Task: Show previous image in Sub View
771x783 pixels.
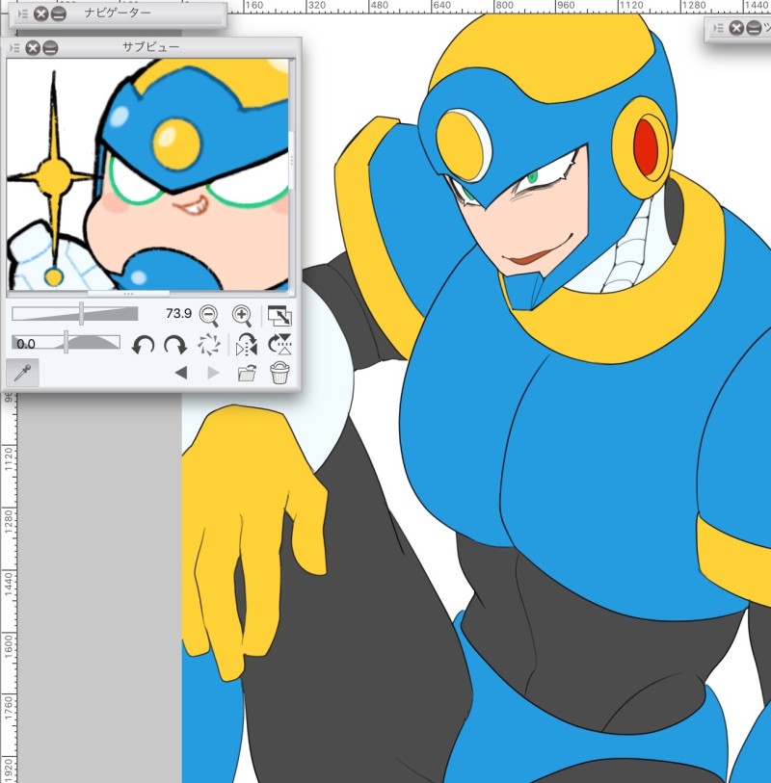Action: (181, 373)
